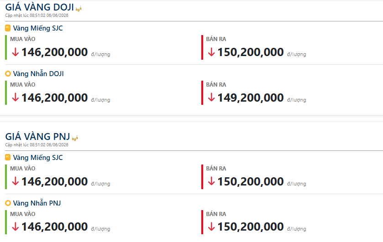This screenshot has width=383, height=242.
Task: Click the gold ring icon beside Vàng Nhẫn PNJ
Action: (8, 203)
